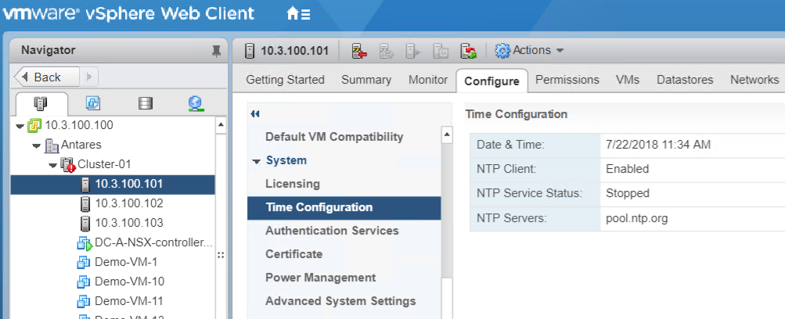Screen dimensions: 785x319
Task: Click the Navigator panel resize handle dots
Action: point(221,255)
